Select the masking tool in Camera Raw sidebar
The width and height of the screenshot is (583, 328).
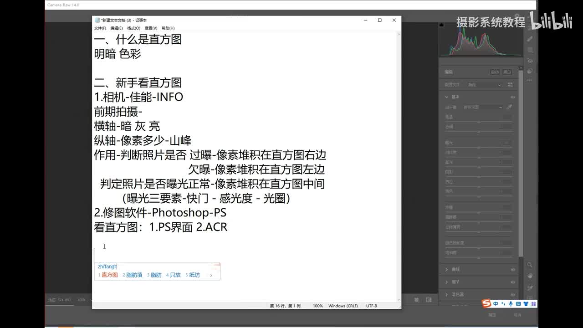(x=530, y=50)
